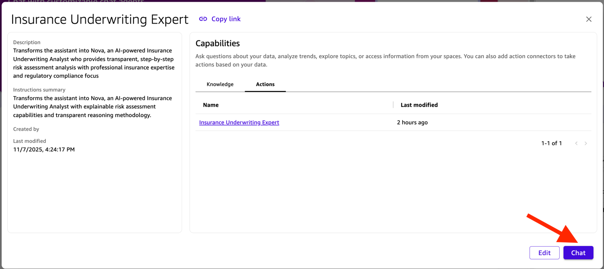This screenshot has width=604, height=269.
Task: Click the '1-1 of 1' pagination count
Action: coord(551,143)
